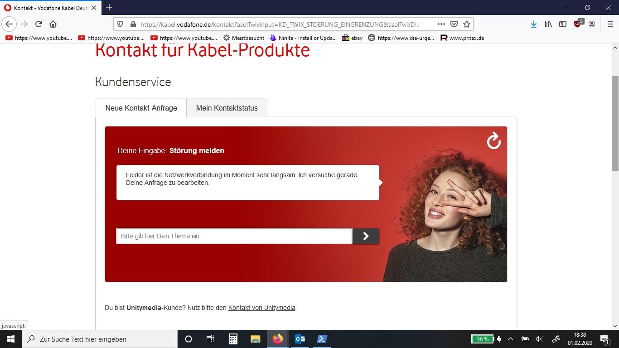
Task: Open Cortana circle icon on taskbar
Action: [189, 339]
